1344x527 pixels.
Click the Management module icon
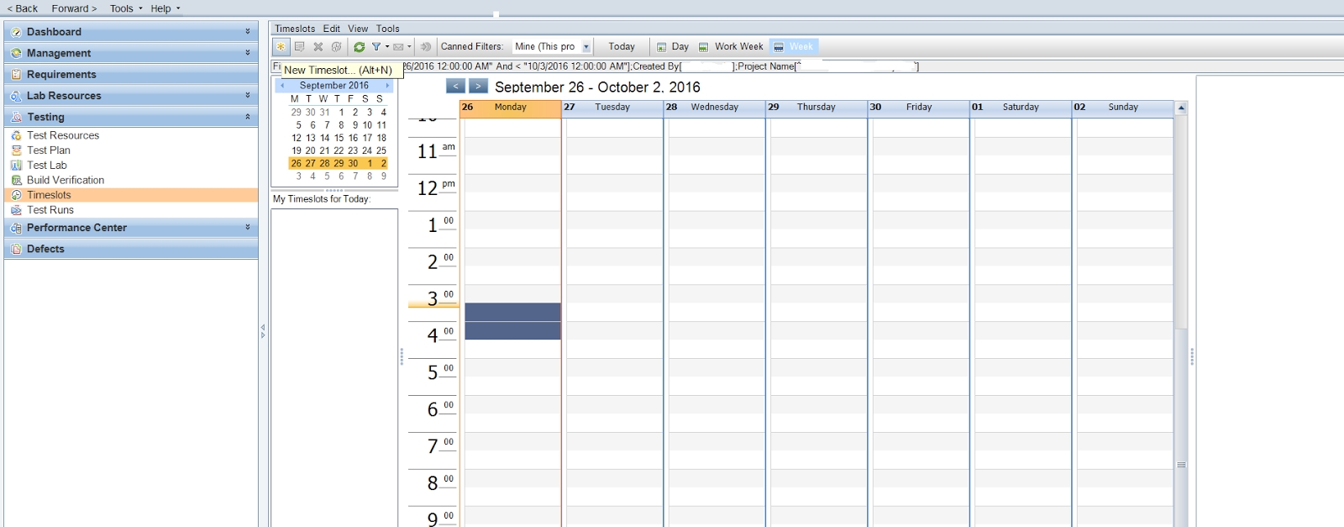pyautogui.click(x=16, y=53)
